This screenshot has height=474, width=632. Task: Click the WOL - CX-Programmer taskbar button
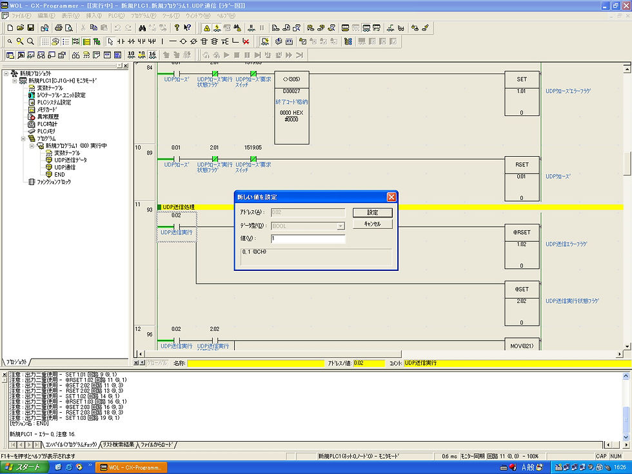[133, 468]
